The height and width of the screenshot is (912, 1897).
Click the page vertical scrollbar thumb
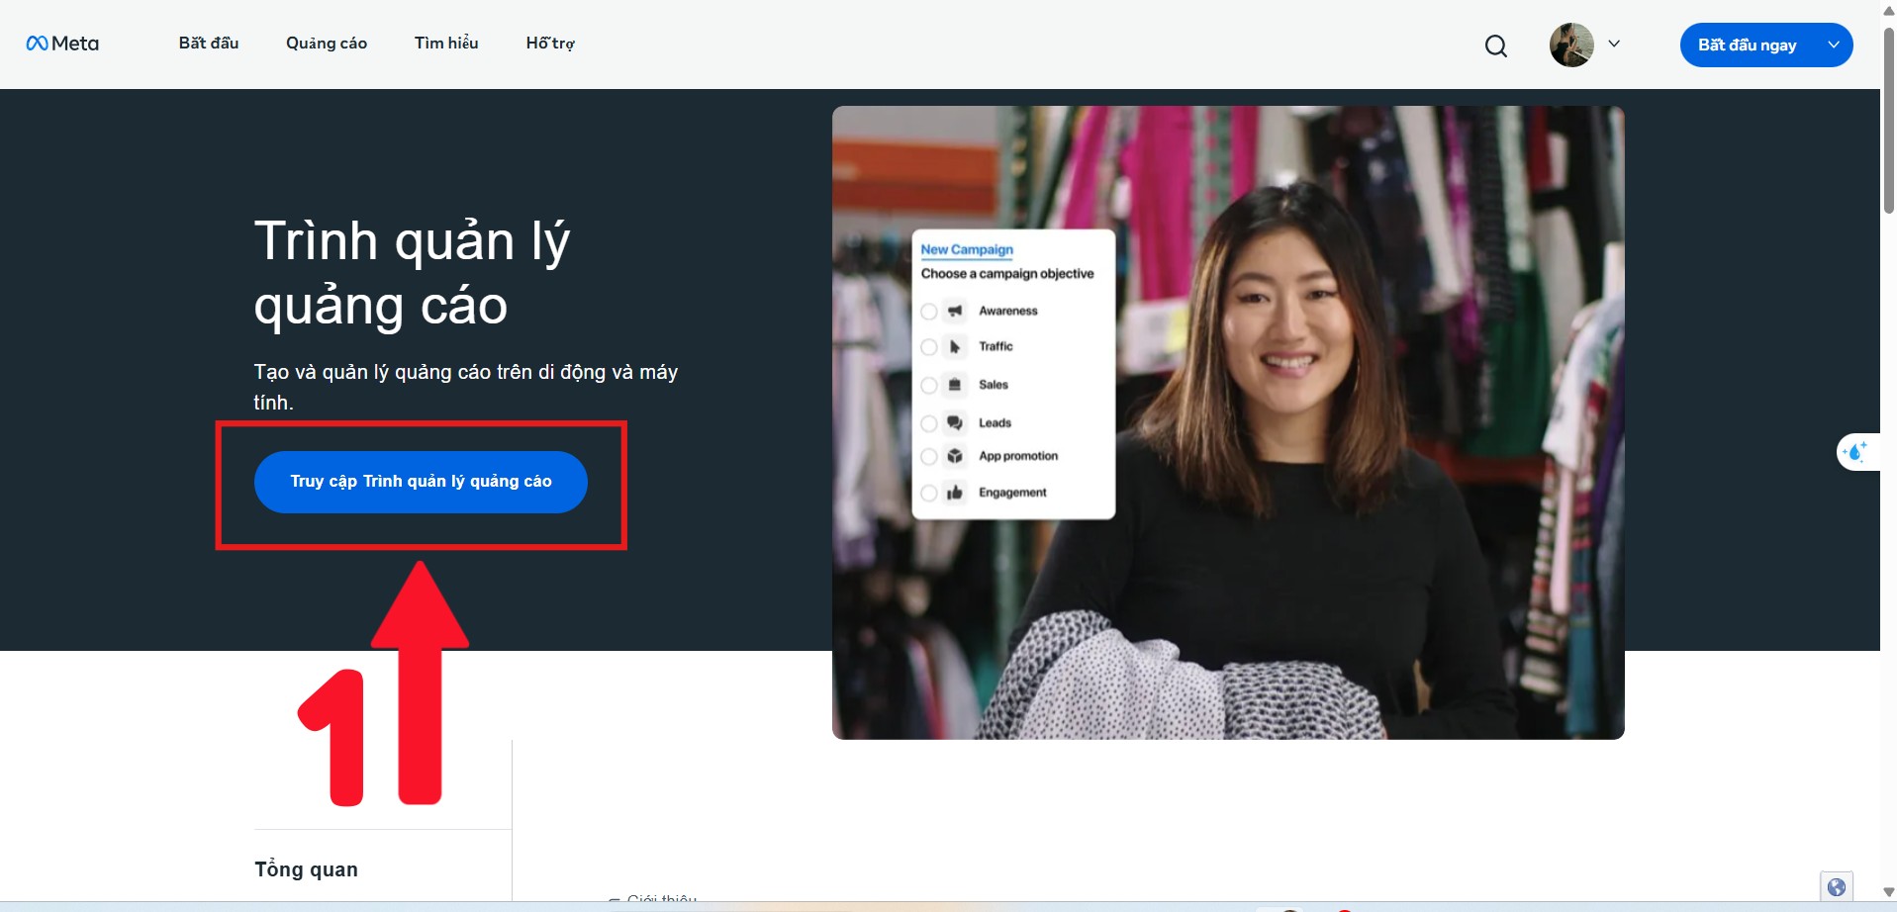coord(1888,119)
